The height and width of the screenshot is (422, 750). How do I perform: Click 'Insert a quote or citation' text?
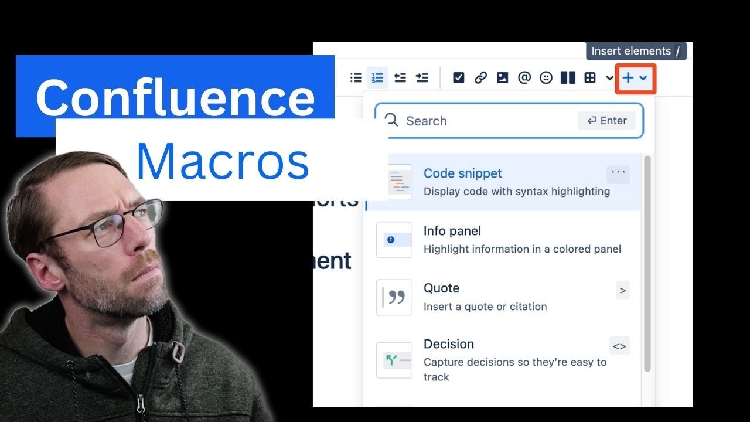(x=485, y=307)
